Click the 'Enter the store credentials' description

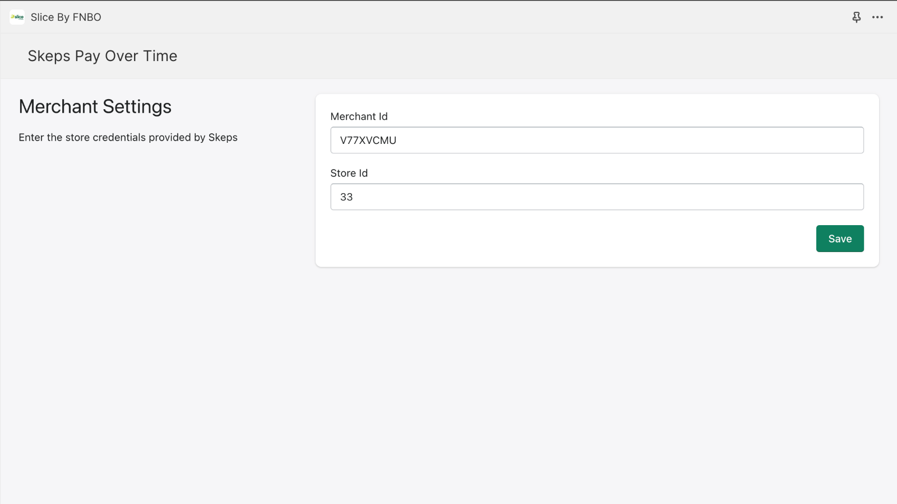click(128, 137)
